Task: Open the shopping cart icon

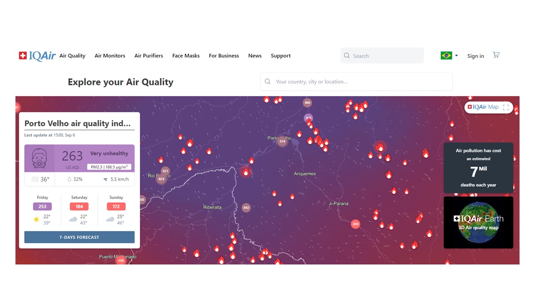Action: point(496,55)
